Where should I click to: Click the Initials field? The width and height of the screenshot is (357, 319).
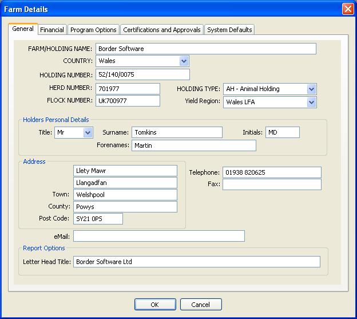(283, 132)
